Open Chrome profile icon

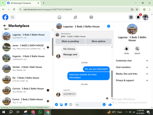point(144,10)
